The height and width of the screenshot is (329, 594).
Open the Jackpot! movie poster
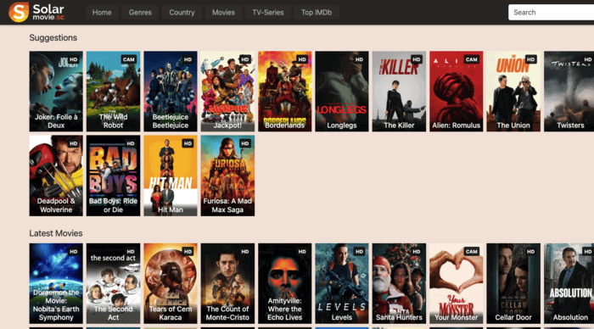(x=227, y=92)
